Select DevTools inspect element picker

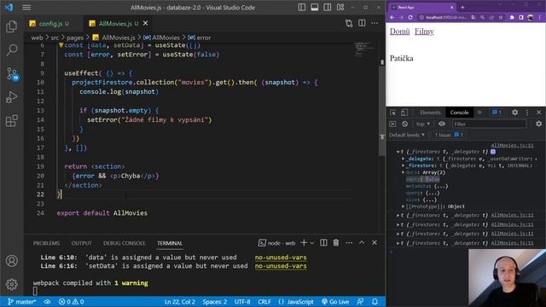pos(393,113)
